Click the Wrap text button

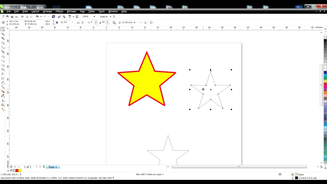pos(114,22)
